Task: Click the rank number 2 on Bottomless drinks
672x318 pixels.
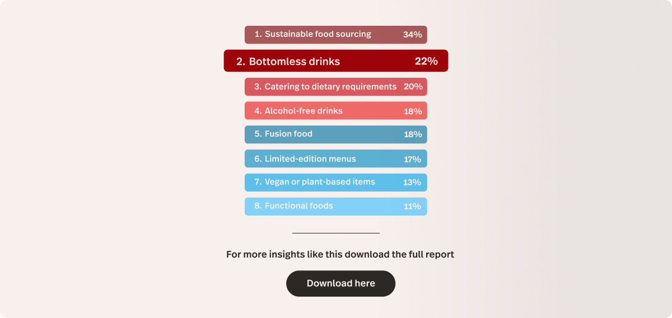Action: 240,62
